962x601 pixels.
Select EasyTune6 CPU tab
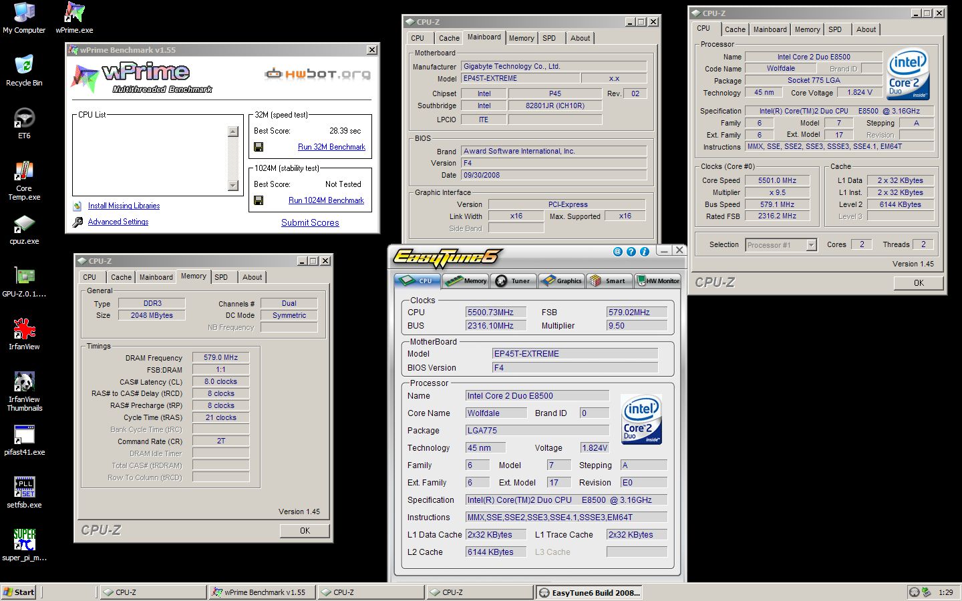[x=418, y=280]
